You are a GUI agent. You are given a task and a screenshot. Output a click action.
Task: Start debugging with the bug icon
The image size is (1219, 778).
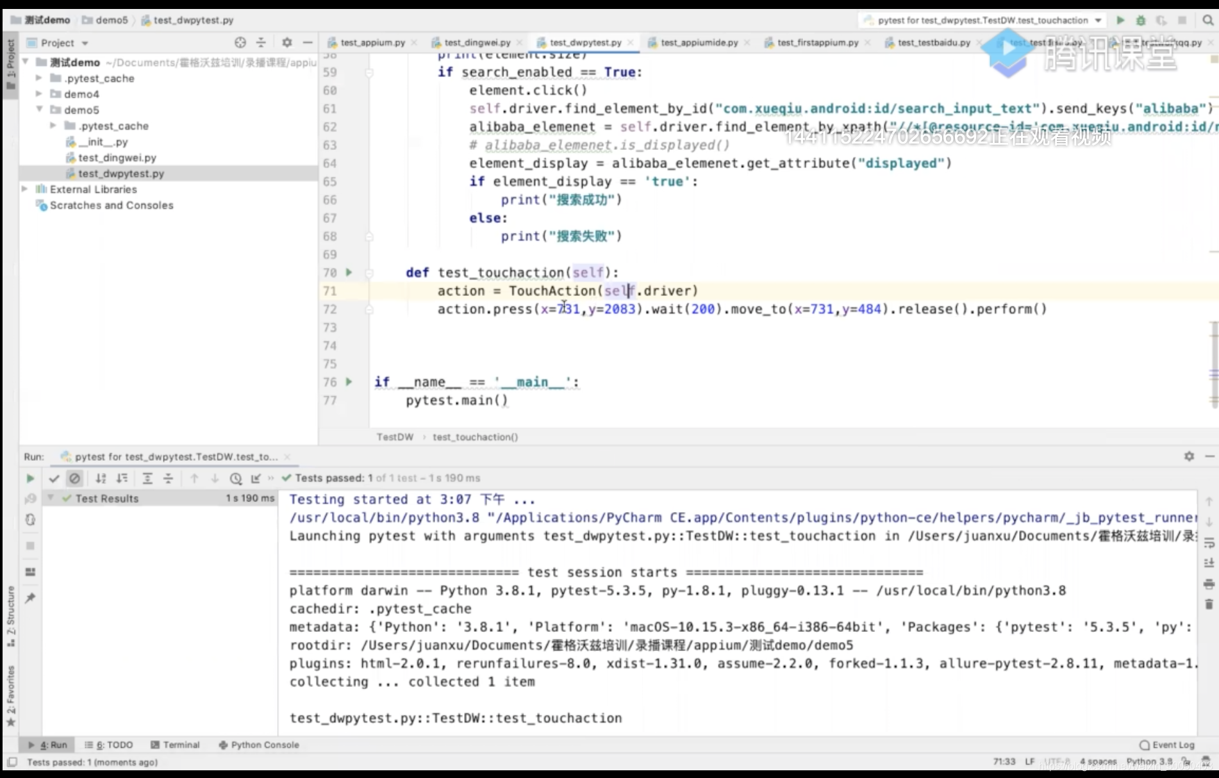(1141, 21)
